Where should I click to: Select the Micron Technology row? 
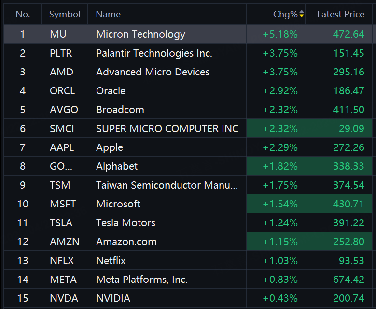[140, 34]
